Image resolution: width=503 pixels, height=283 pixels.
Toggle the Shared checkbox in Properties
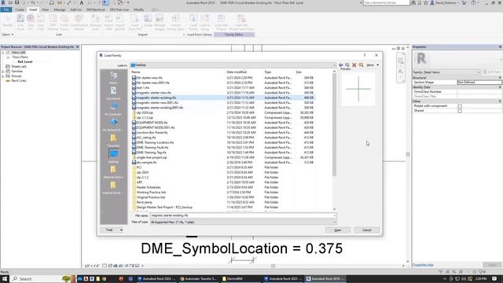(x=460, y=111)
